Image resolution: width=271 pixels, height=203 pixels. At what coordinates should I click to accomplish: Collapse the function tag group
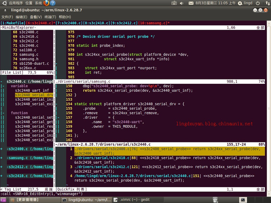(4, 113)
